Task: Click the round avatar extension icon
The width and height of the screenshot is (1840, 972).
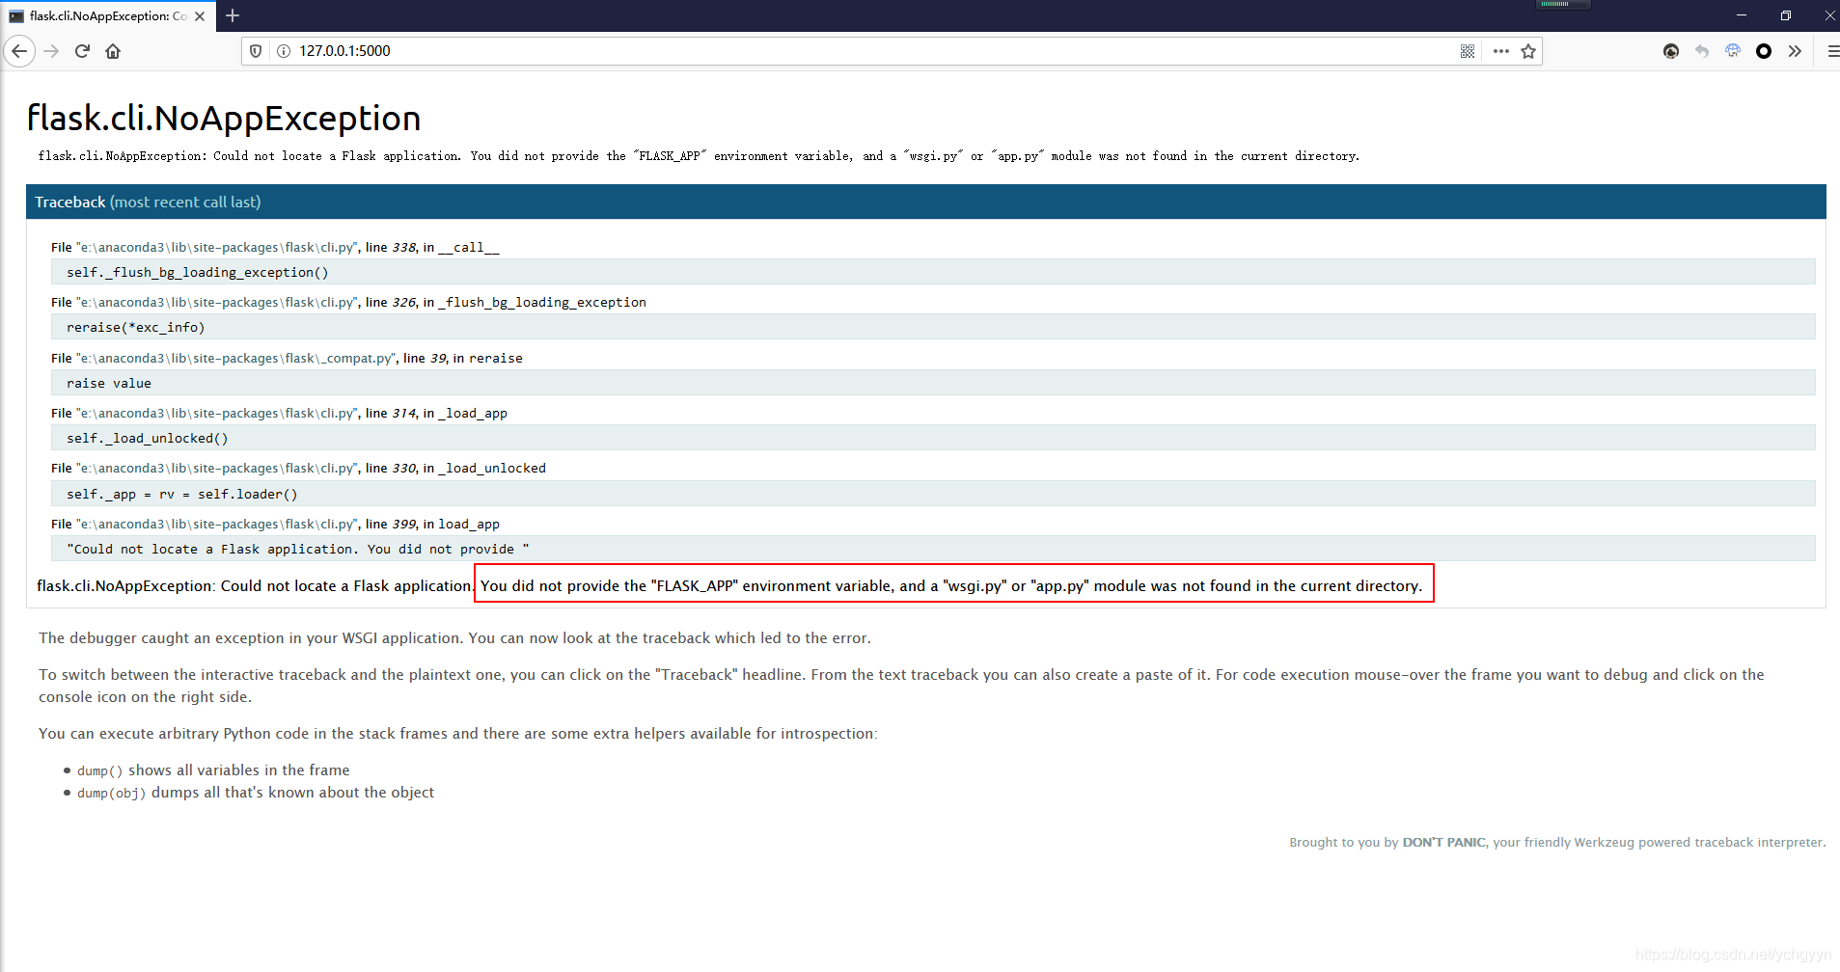Action: (x=1671, y=51)
